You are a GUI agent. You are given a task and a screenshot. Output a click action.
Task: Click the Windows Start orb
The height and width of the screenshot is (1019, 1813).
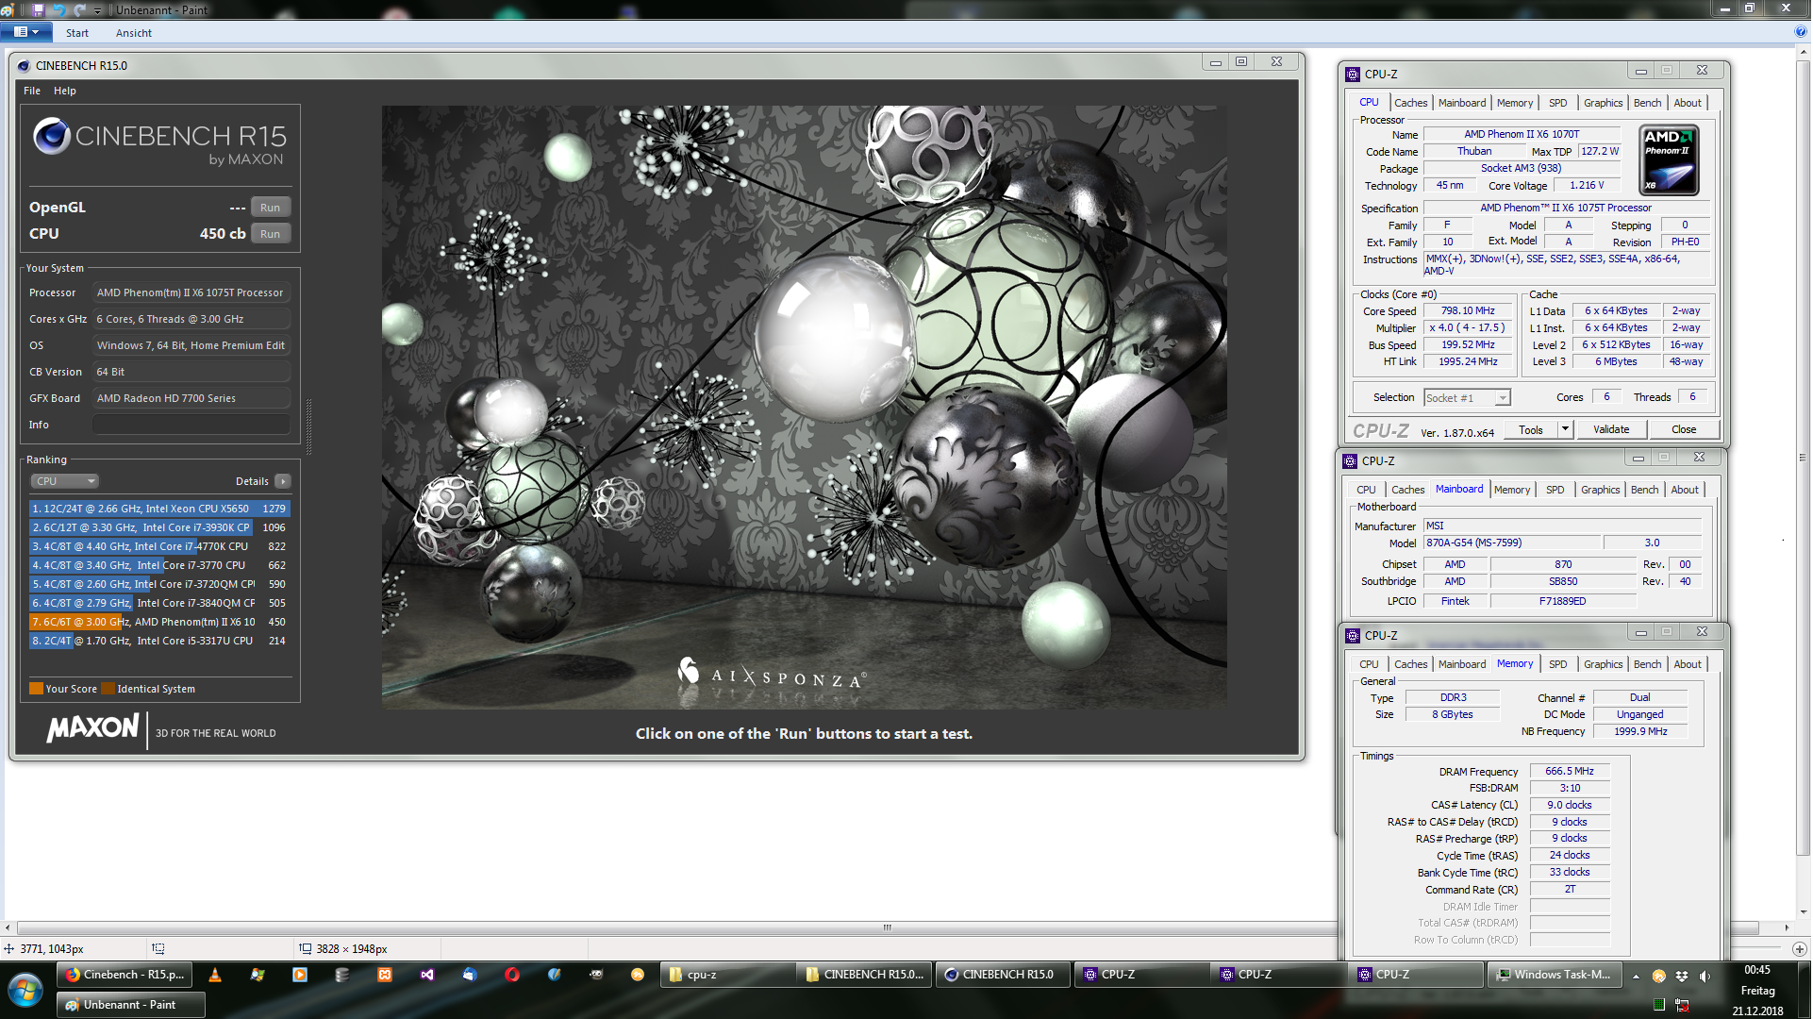(25, 991)
